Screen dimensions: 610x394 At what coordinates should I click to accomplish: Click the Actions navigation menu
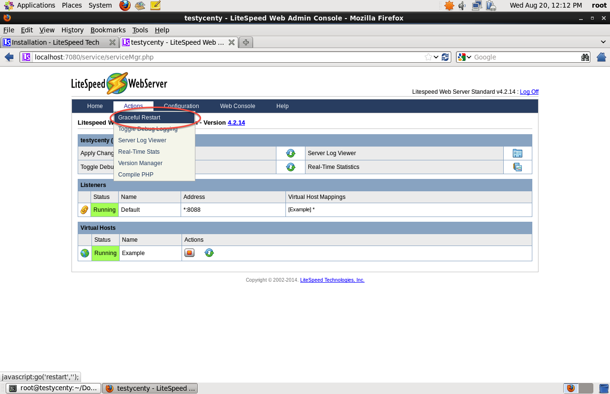tap(133, 106)
